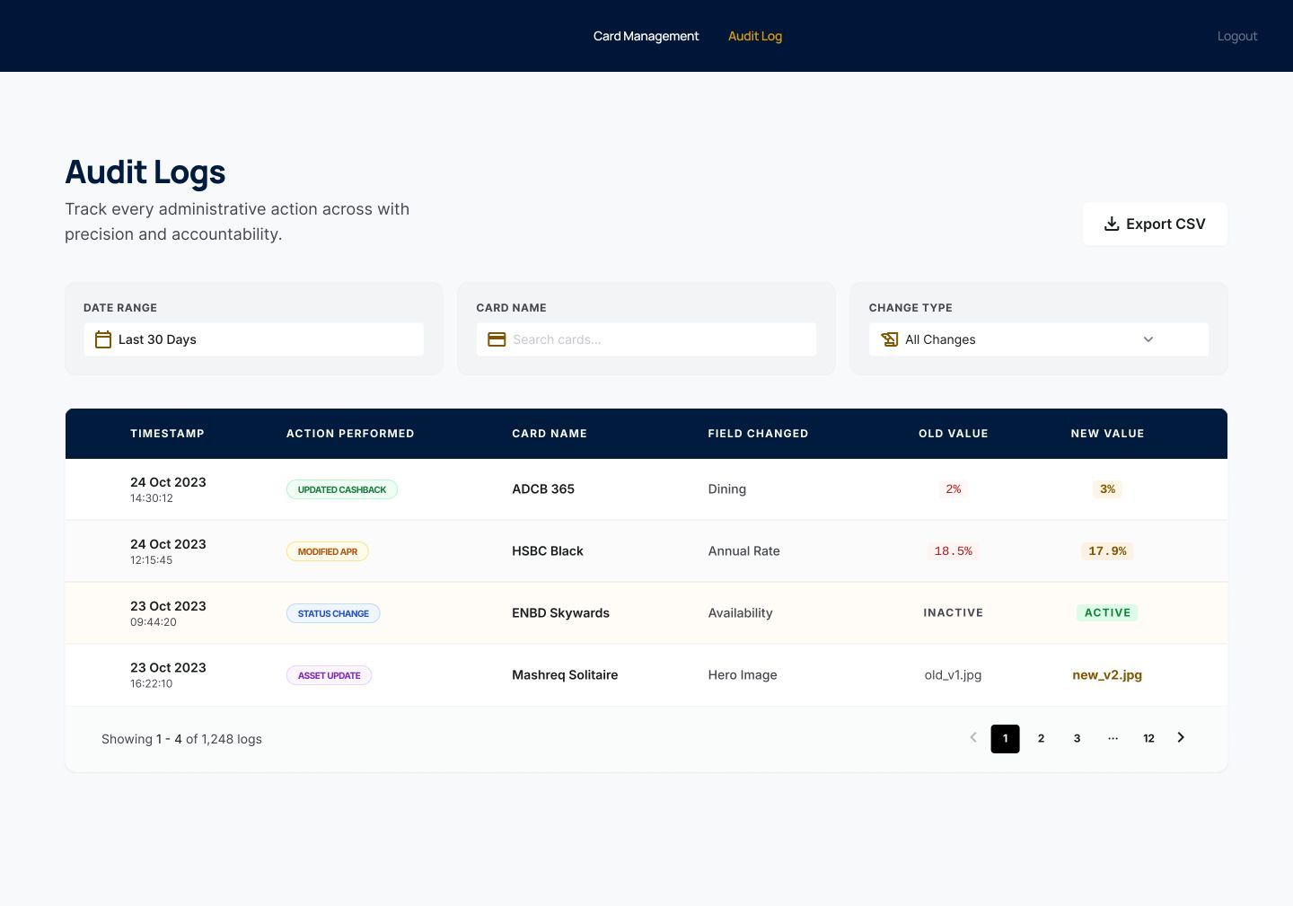Click the calendar icon in Date Range
The height and width of the screenshot is (906, 1293).
point(103,339)
